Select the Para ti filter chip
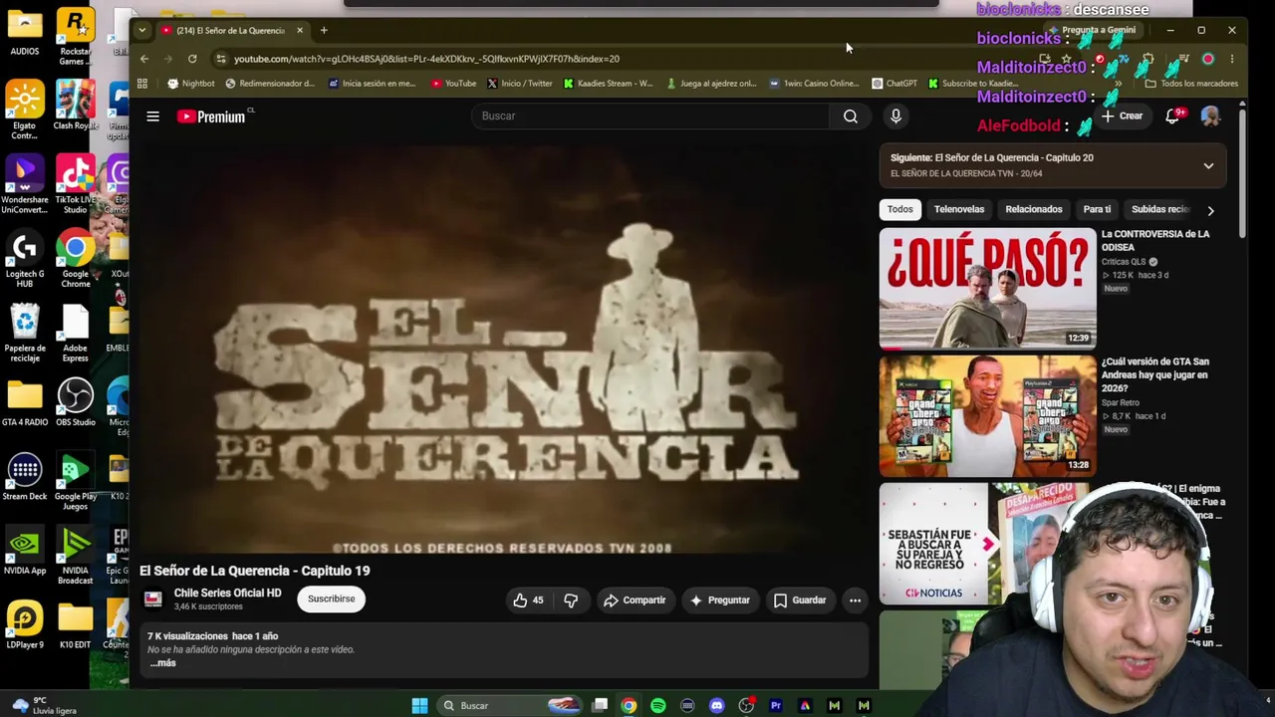 [1097, 209]
